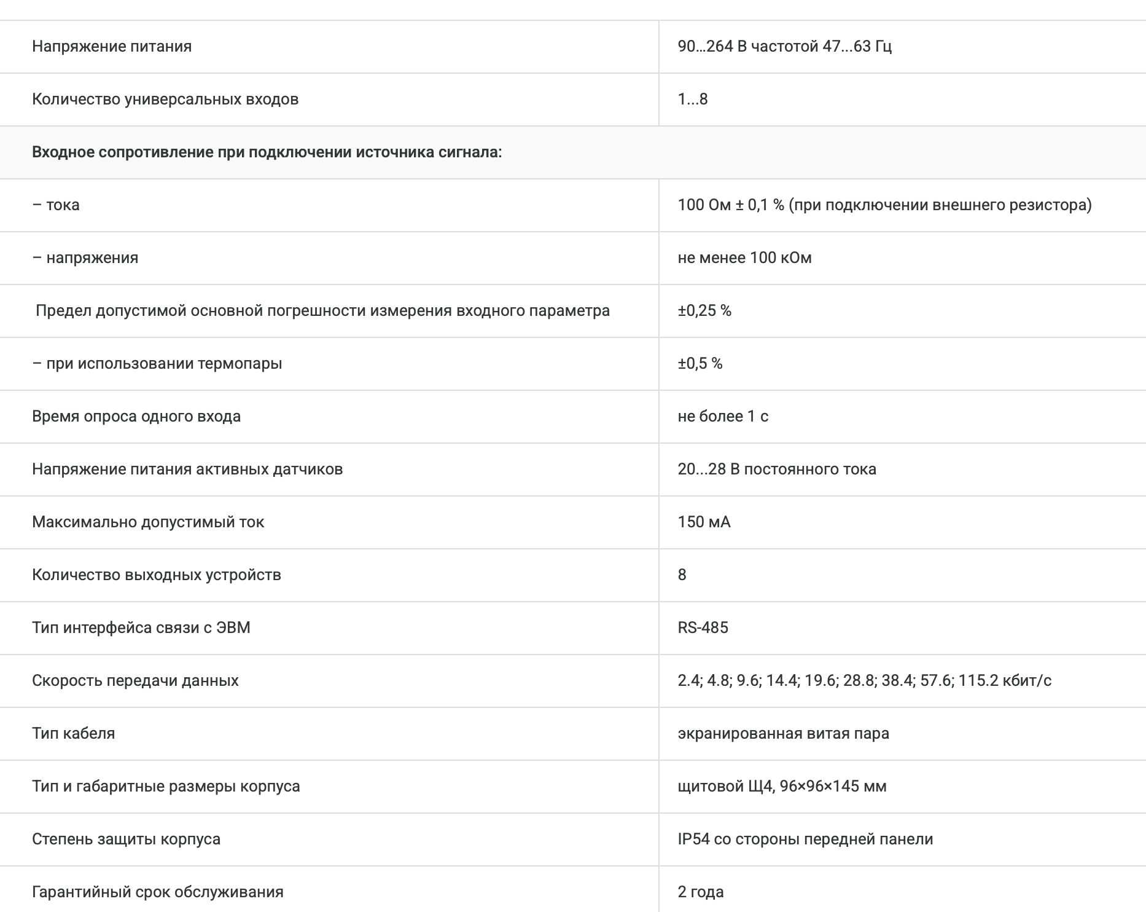Select the "Количество универсальных входов" cell
This screenshot has width=1146, height=912.
click(165, 100)
